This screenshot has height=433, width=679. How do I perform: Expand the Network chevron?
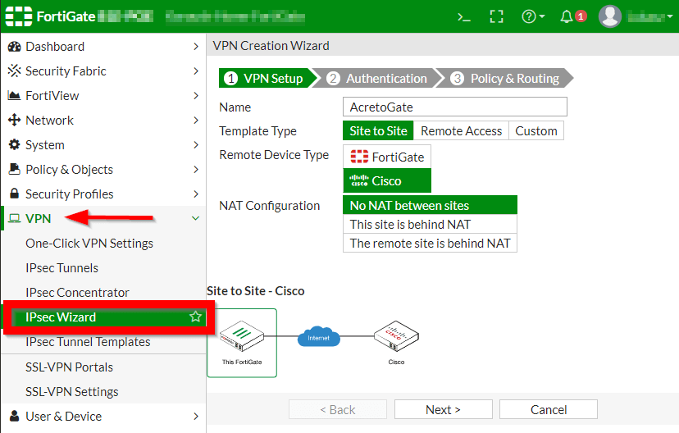[x=196, y=120]
